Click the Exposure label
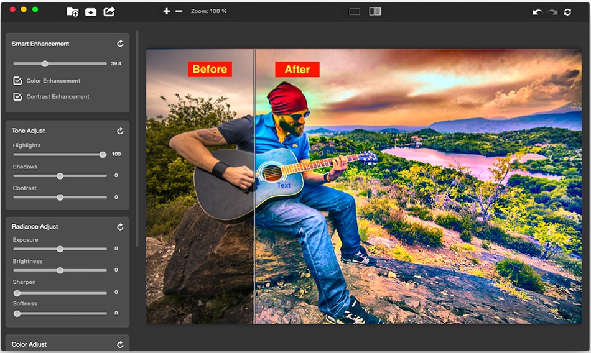The image size is (591, 353). pos(26,240)
